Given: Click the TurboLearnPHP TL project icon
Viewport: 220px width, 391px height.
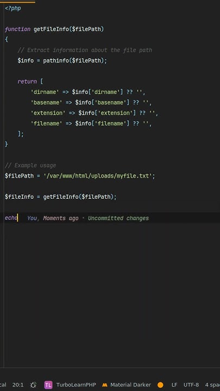Looking at the screenshot, I should coord(48,385).
